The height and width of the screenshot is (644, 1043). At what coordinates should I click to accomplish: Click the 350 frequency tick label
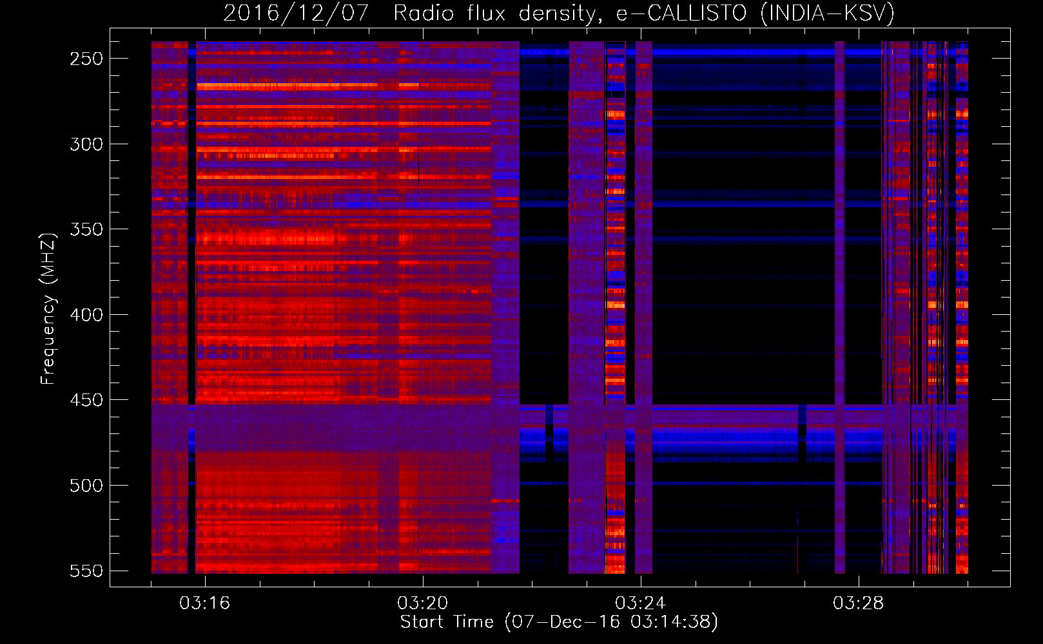[x=86, y=229]
